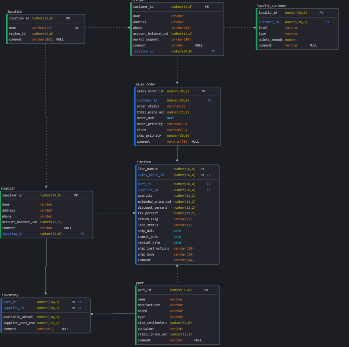The width and height of the screenshot is (349, 347).
Task: Click the AK label in location table
Action: [x=77, y=28]
